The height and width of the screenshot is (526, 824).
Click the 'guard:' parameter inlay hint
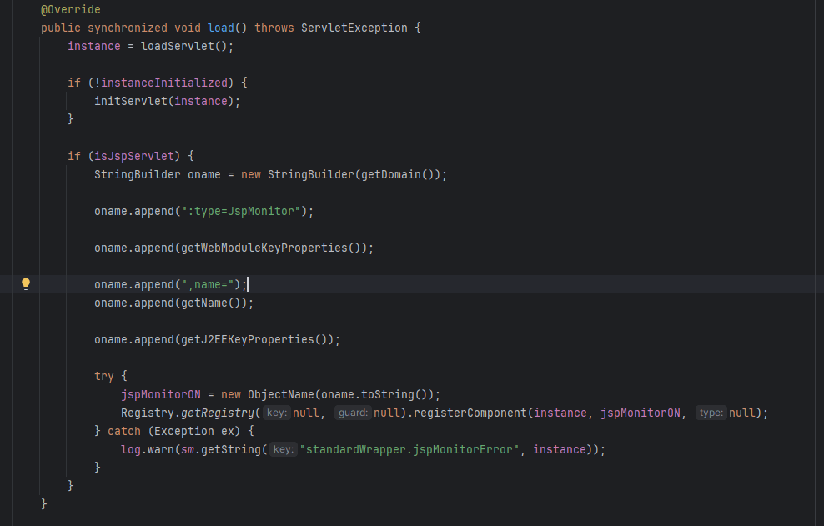pyautogui.click(x=353, y=413)
